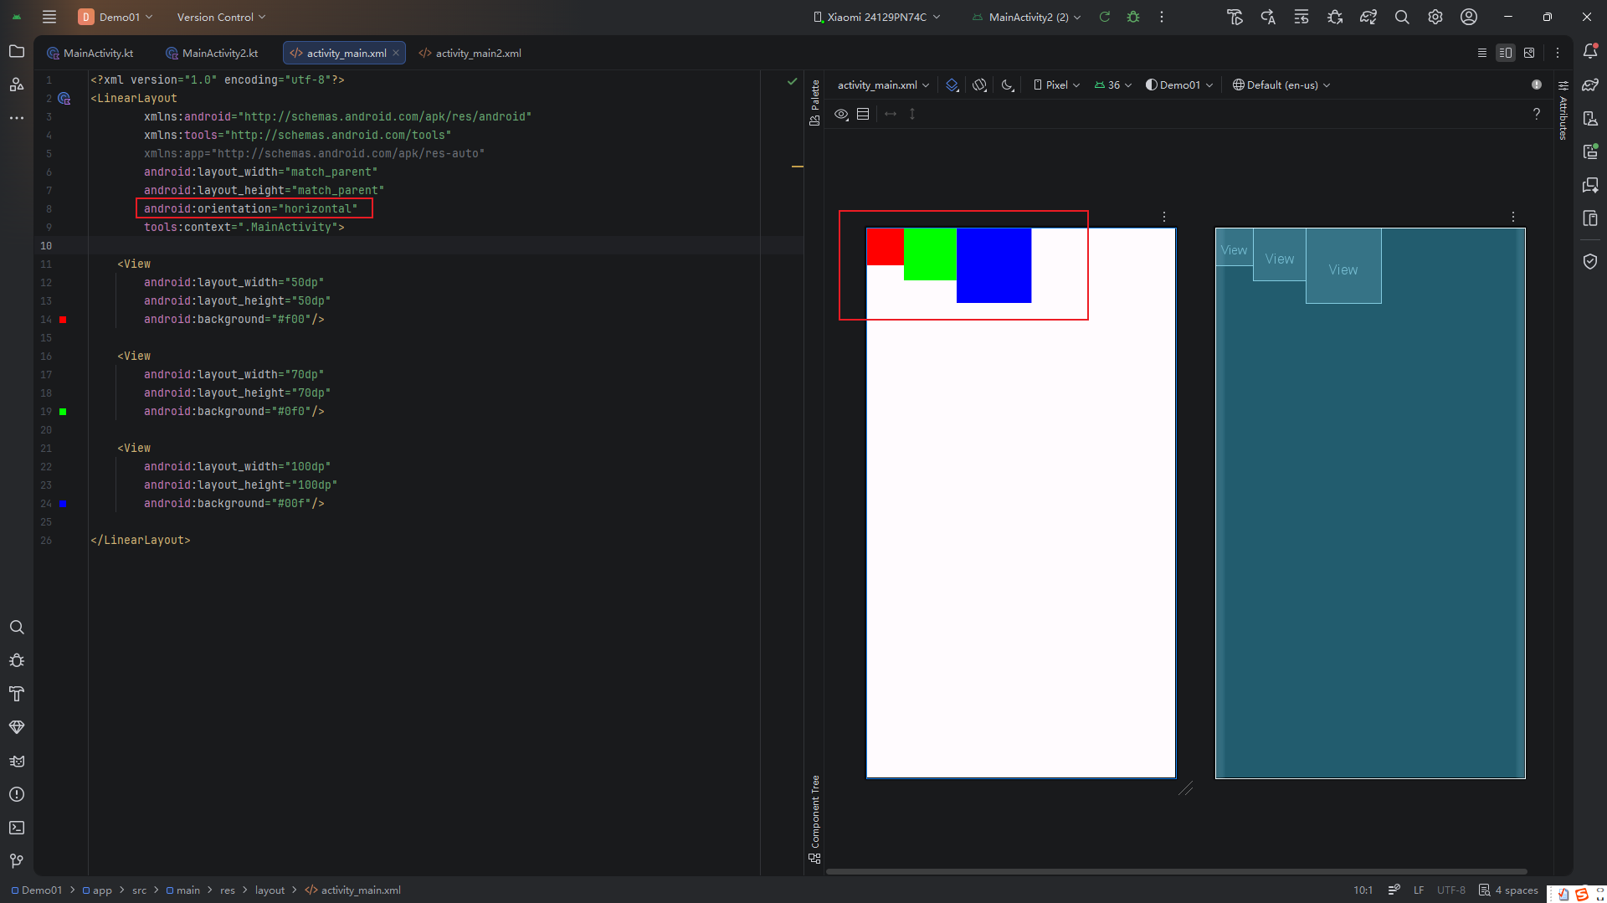Open the App Inspection shield icon
The width and height of the screenshot is (1607, 903).
point(1590,261)
